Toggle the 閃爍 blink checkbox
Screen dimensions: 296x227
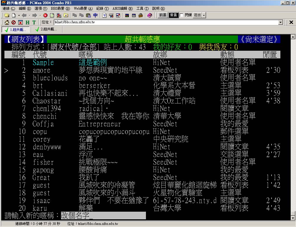182,15
